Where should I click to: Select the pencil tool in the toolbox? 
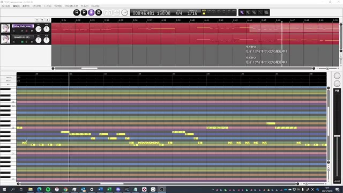pyautogui.click(x=248, y=12)
